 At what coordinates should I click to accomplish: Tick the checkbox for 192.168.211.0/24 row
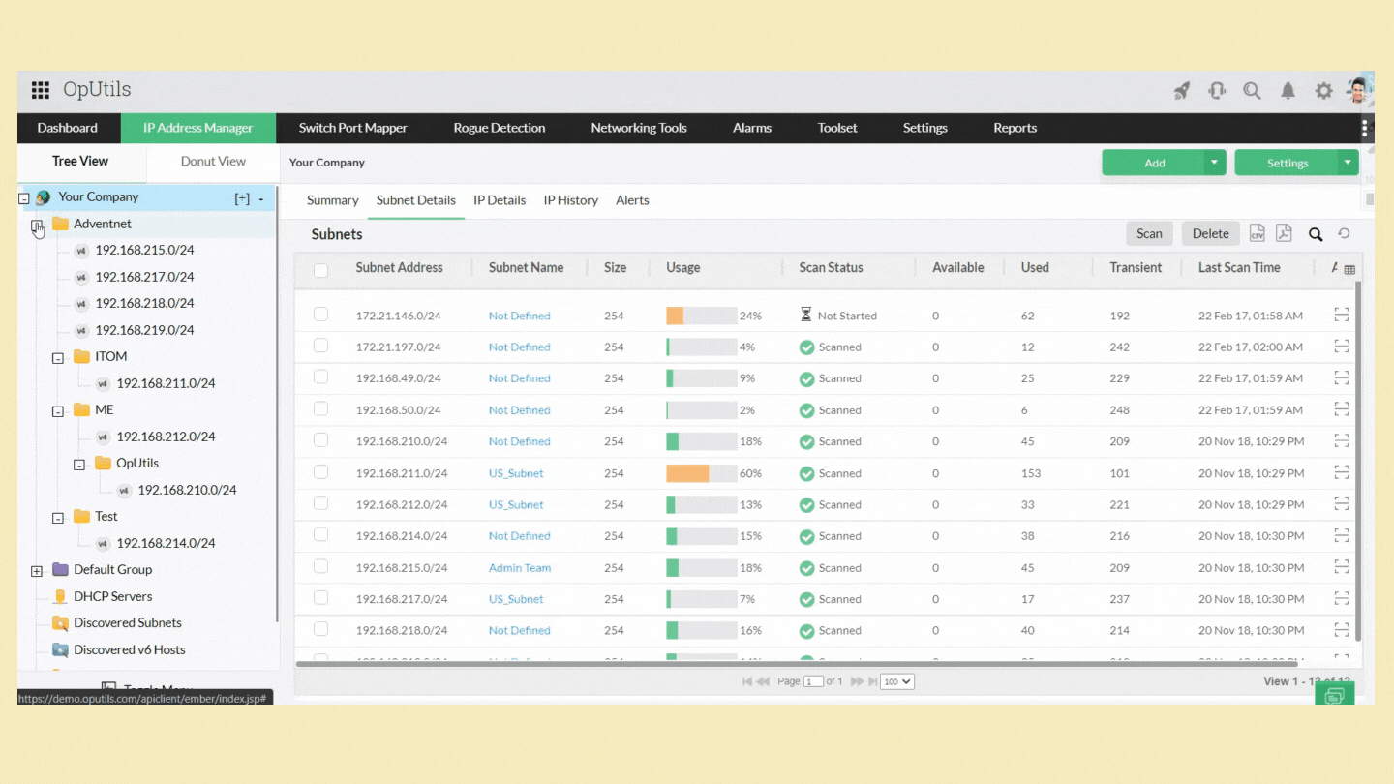point(321,472)
